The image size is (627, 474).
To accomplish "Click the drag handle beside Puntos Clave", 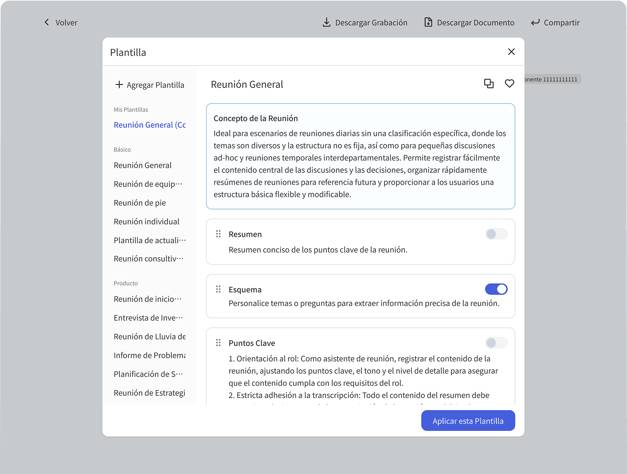I will [x=218, y=343].
